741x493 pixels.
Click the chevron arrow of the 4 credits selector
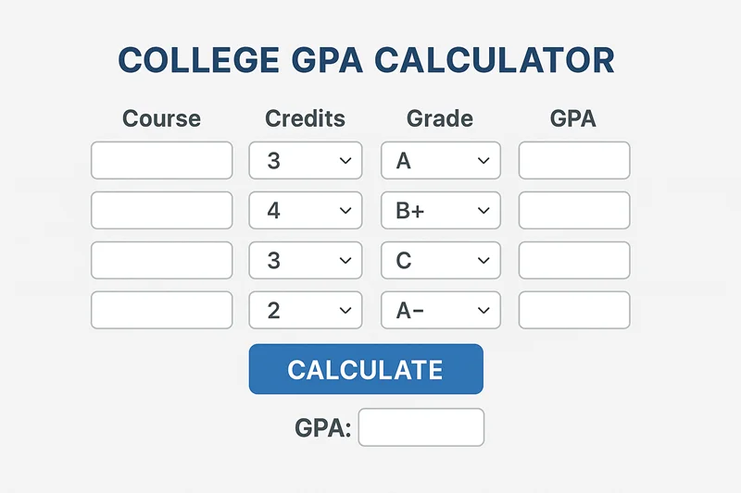pyautogui.click(x=345, y=211)
